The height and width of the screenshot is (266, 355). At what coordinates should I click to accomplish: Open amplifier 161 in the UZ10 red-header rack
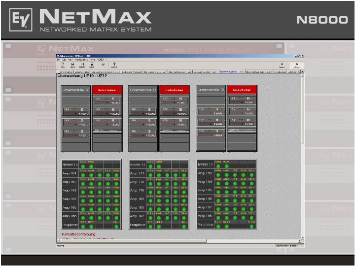pos(107,100)
